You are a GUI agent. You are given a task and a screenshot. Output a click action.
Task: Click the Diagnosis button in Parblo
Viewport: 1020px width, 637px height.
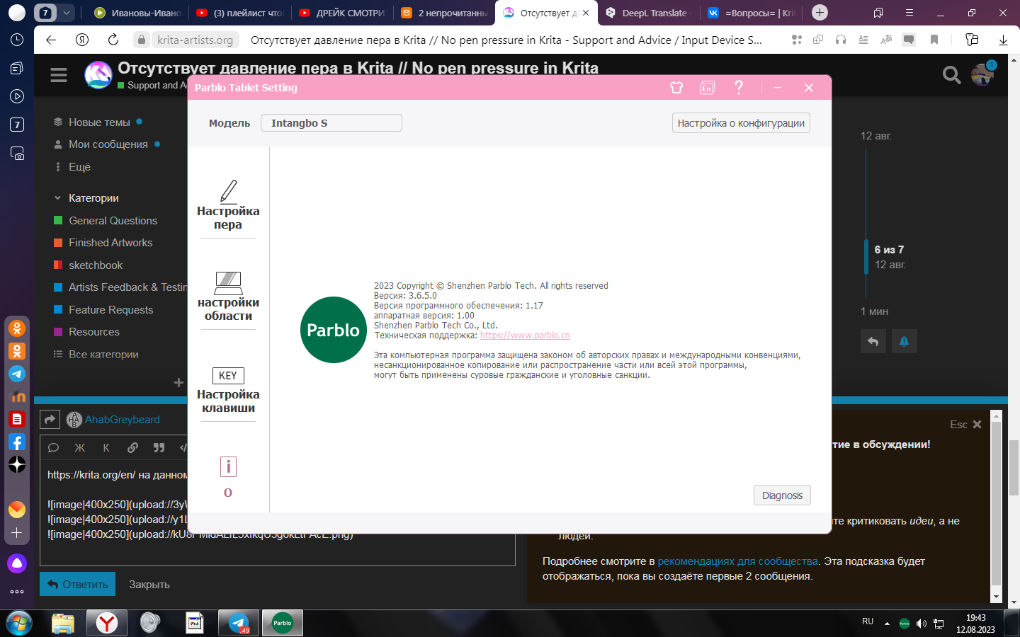[782, 495]
